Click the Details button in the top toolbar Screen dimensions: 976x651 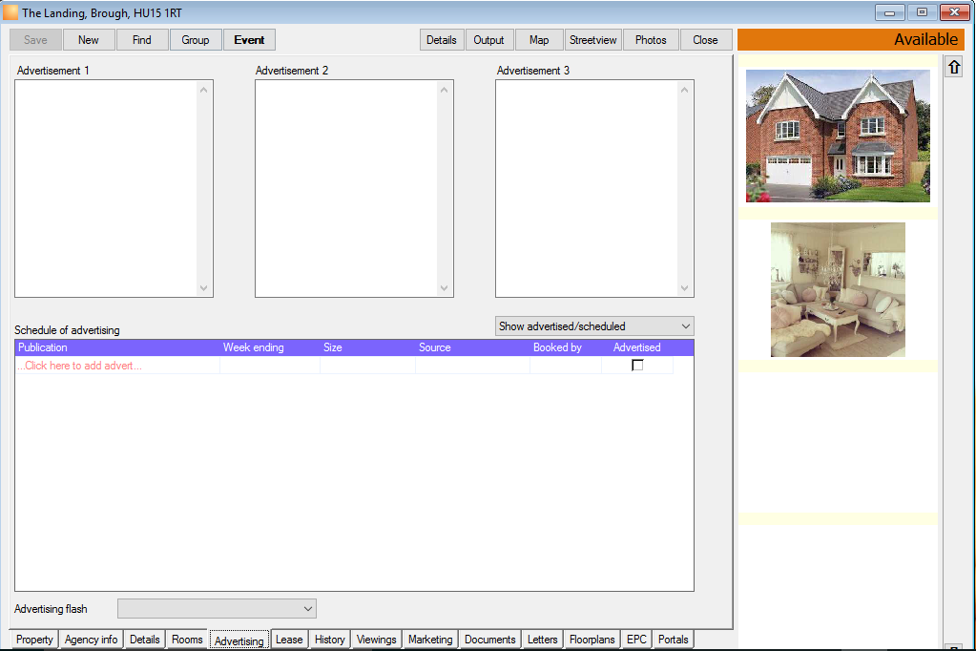pyautogui.click(x=442, y=40)
